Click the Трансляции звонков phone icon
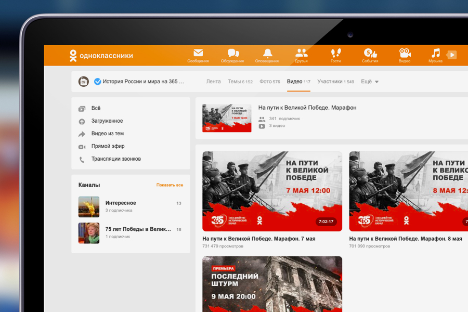 coord(82,160)
